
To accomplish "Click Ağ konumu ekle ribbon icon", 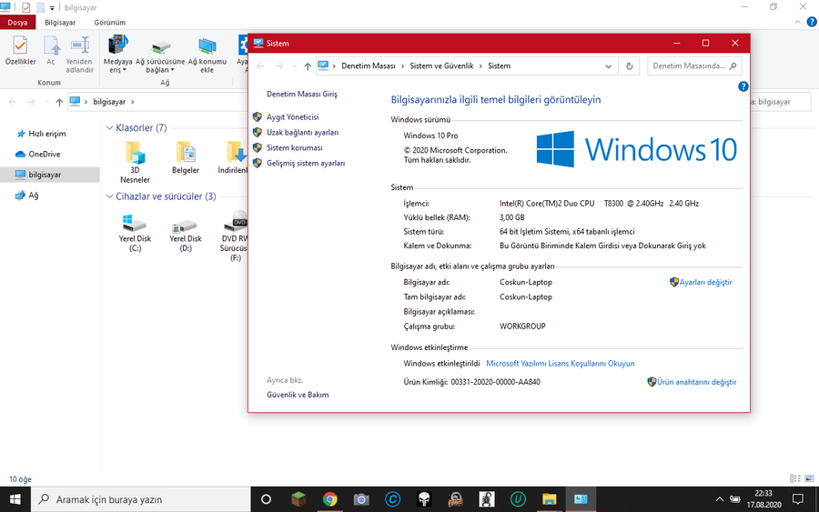I will click(207, 55).
